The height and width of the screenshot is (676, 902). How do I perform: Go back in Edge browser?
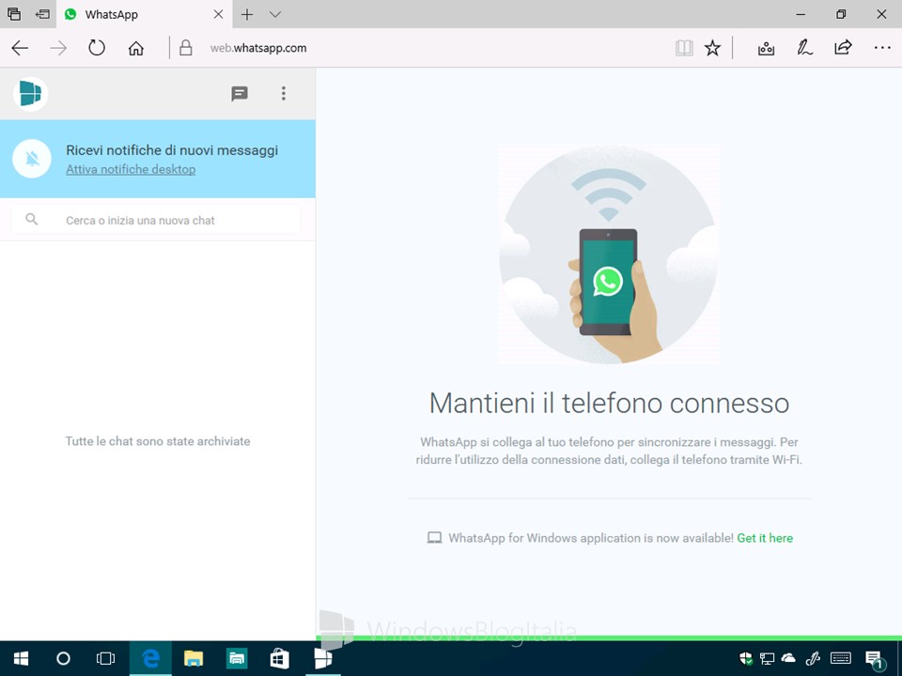tap(20, 48)
